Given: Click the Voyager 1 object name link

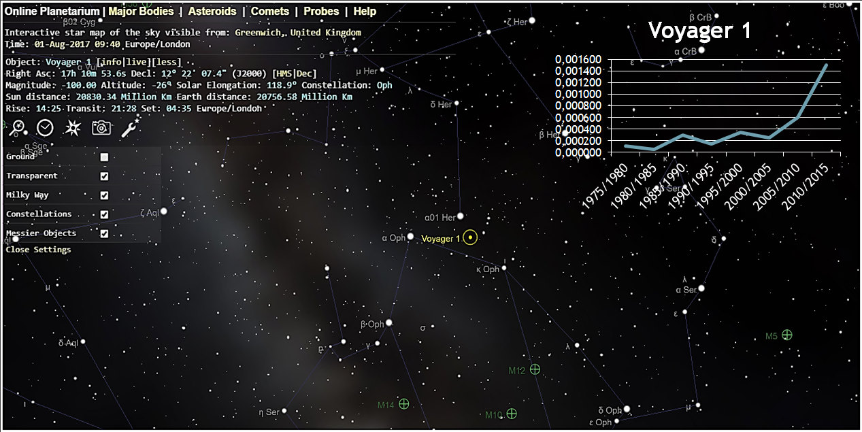Looking at the screenshot, I should click(69, 62).
